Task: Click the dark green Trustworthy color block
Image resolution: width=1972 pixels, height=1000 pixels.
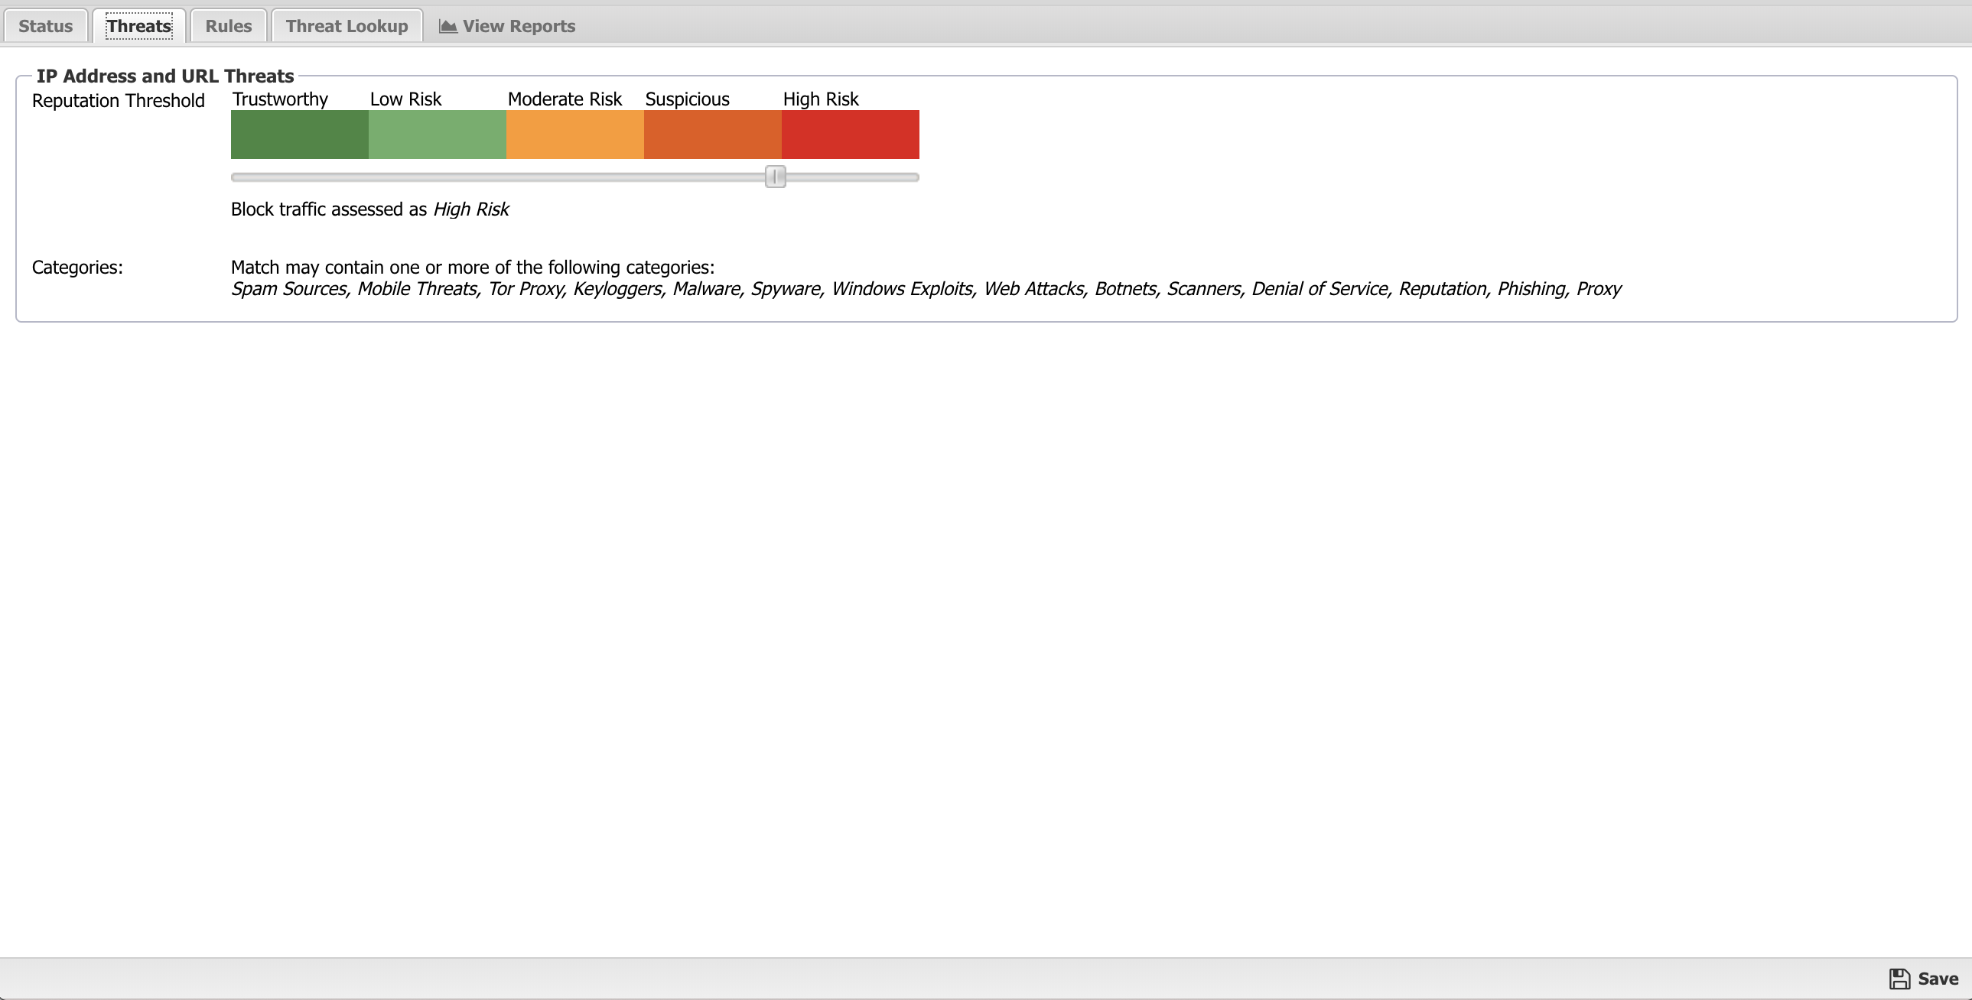Action: click(x=299, y=135)
